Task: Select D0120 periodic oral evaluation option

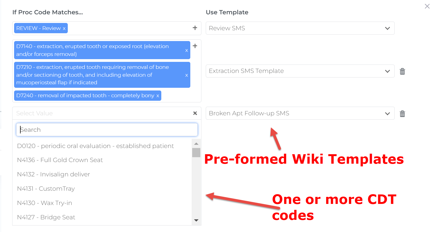Action: (x=95, y=146)
